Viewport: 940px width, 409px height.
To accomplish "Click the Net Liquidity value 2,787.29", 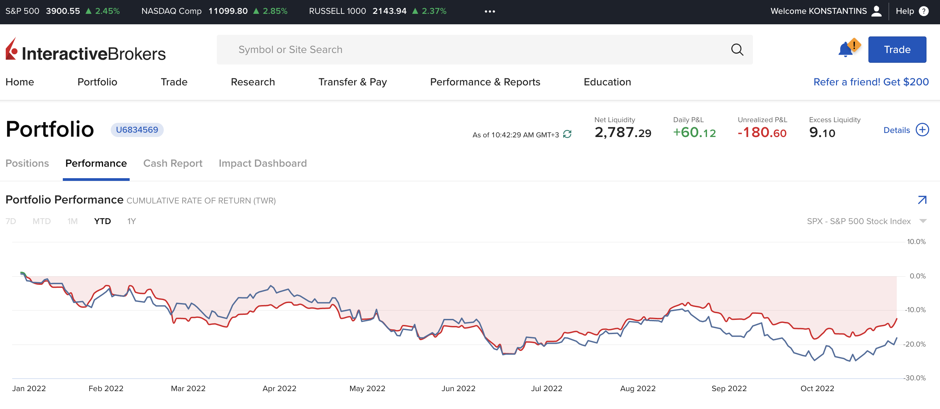I will pos(623,132).
